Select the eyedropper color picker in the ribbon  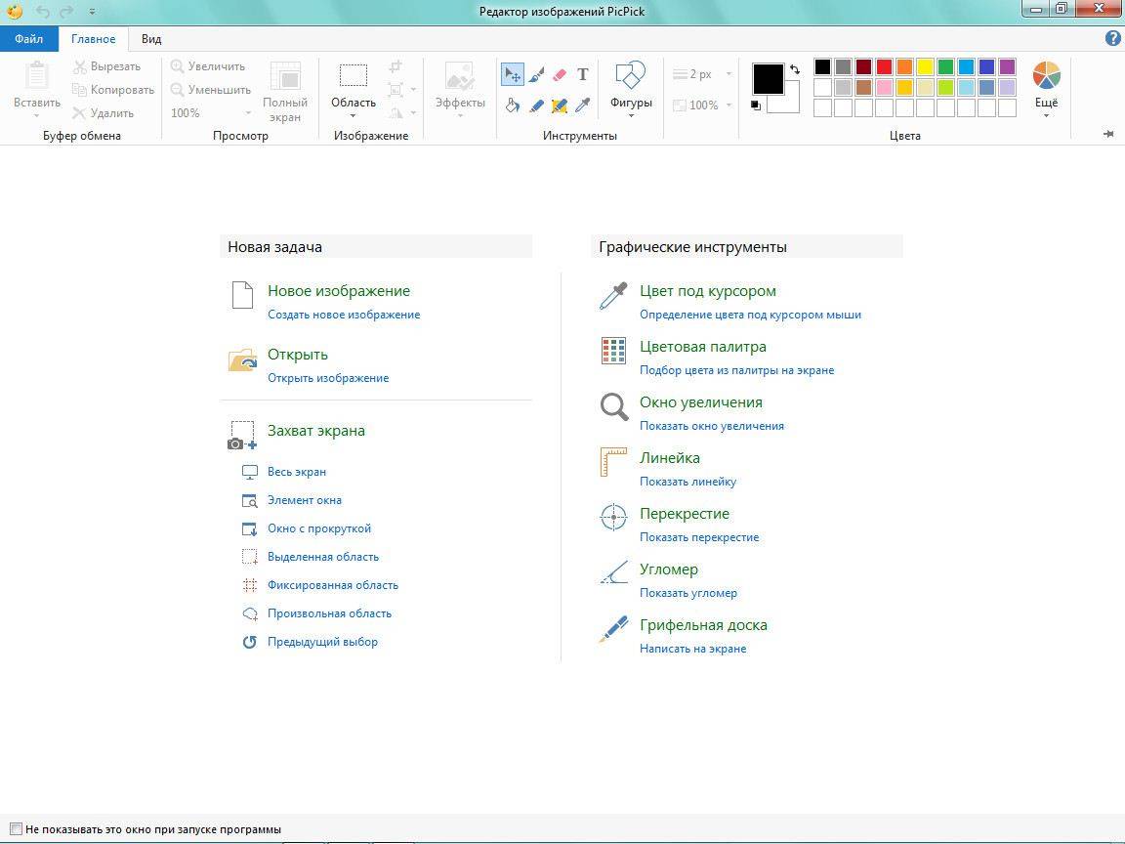pyautogui.click(x=583, y=105)
